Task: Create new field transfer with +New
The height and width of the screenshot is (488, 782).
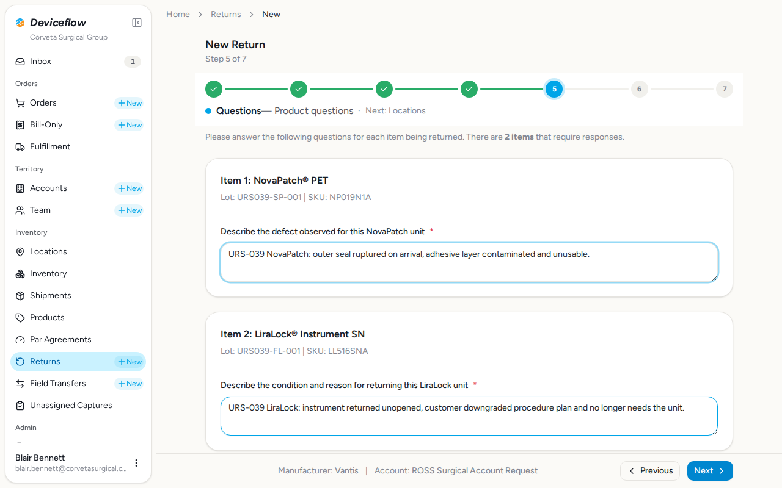Action: [130, 384]
